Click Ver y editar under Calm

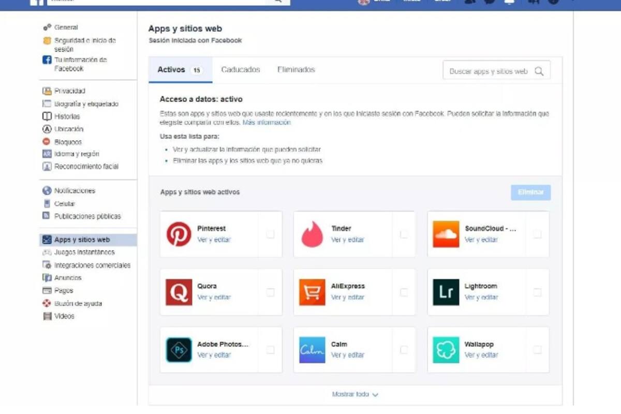coord(348,356)
